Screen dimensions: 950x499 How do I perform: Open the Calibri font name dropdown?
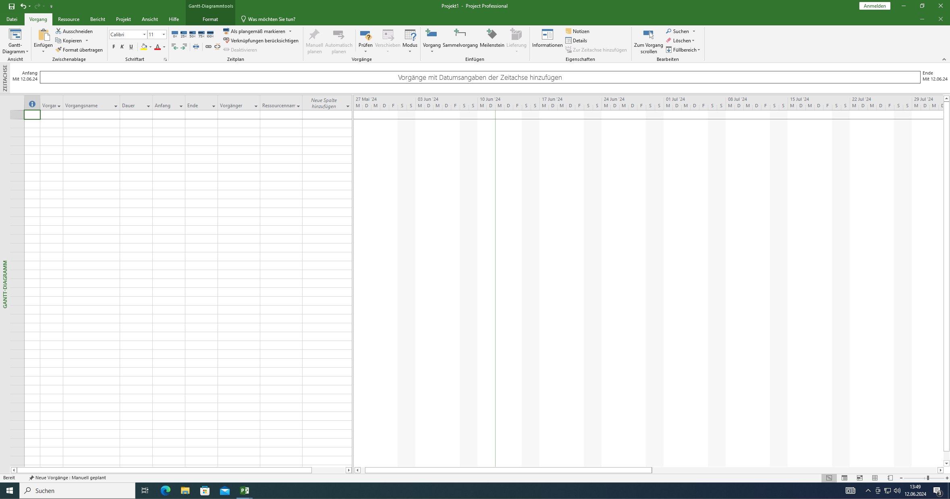pyautogui.click(x=144, y=35)
